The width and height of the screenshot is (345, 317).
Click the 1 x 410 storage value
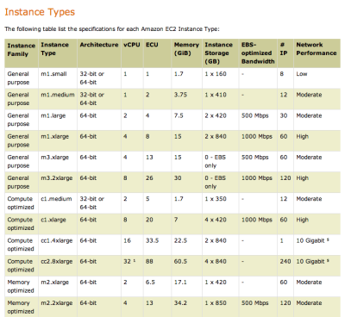[216, 95]
